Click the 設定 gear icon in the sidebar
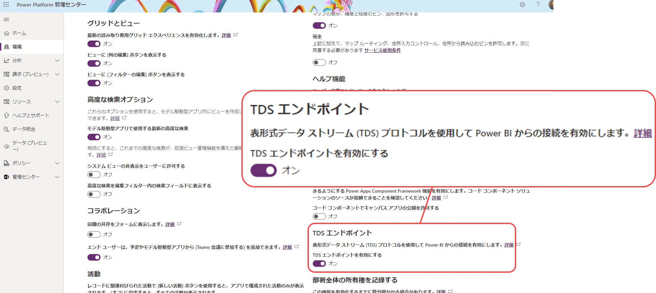This screenshot has height=293, width=656. pyautogui.click(x=6, y=88)
